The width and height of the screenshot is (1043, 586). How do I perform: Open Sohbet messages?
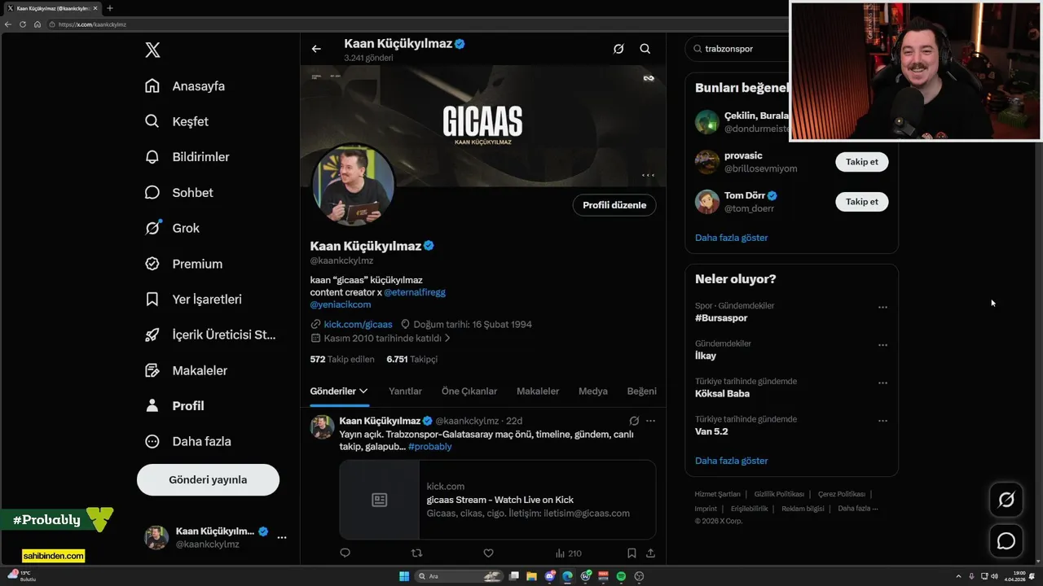coord(178,193)
